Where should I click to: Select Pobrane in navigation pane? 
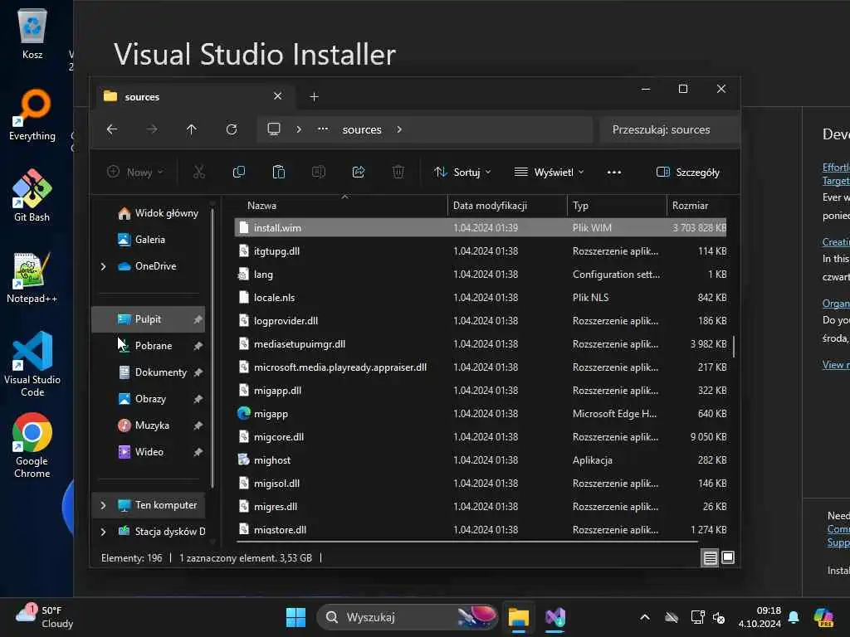coord(149,346)
